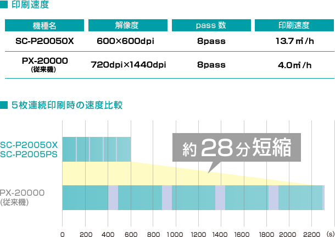This screenshot has height=237, width=335.
Task: Select the 解像度 column header
Action: click(x=128, y=25)
